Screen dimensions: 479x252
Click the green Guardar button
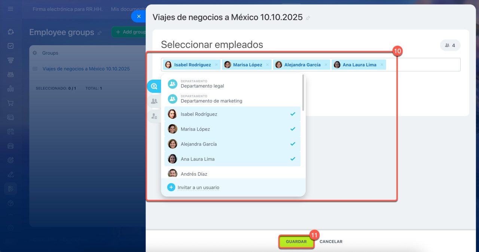pyautogui.click(x=296, y=242)
